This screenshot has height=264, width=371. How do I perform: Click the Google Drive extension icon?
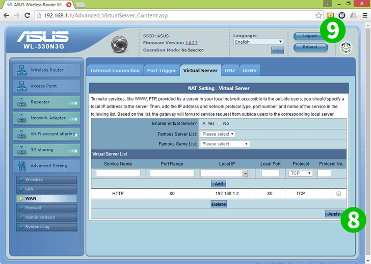[353, 16]
